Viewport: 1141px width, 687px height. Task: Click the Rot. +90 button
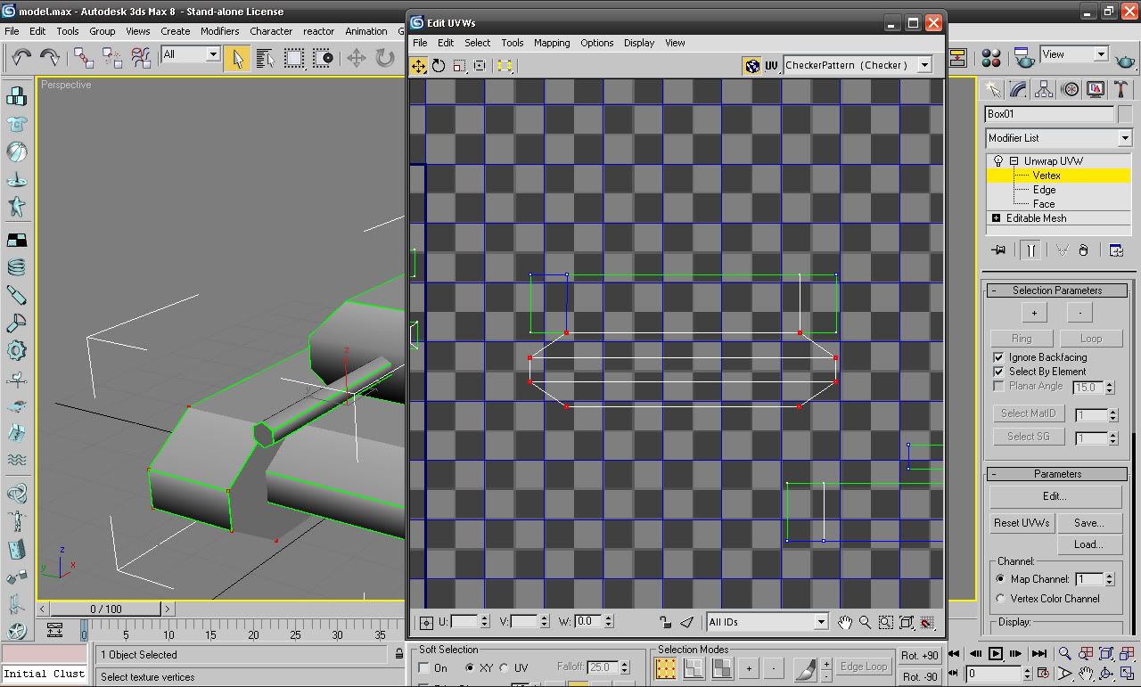(919, 656)
